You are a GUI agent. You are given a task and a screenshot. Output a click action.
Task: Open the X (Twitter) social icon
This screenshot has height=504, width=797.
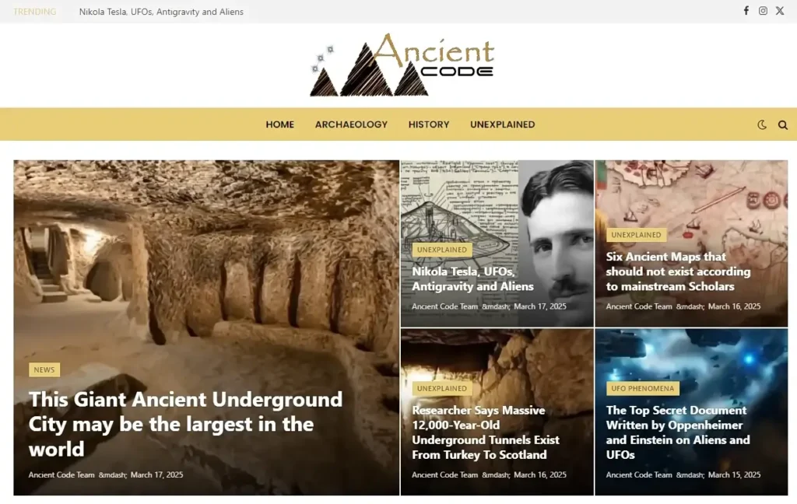[x=779, y=11]
